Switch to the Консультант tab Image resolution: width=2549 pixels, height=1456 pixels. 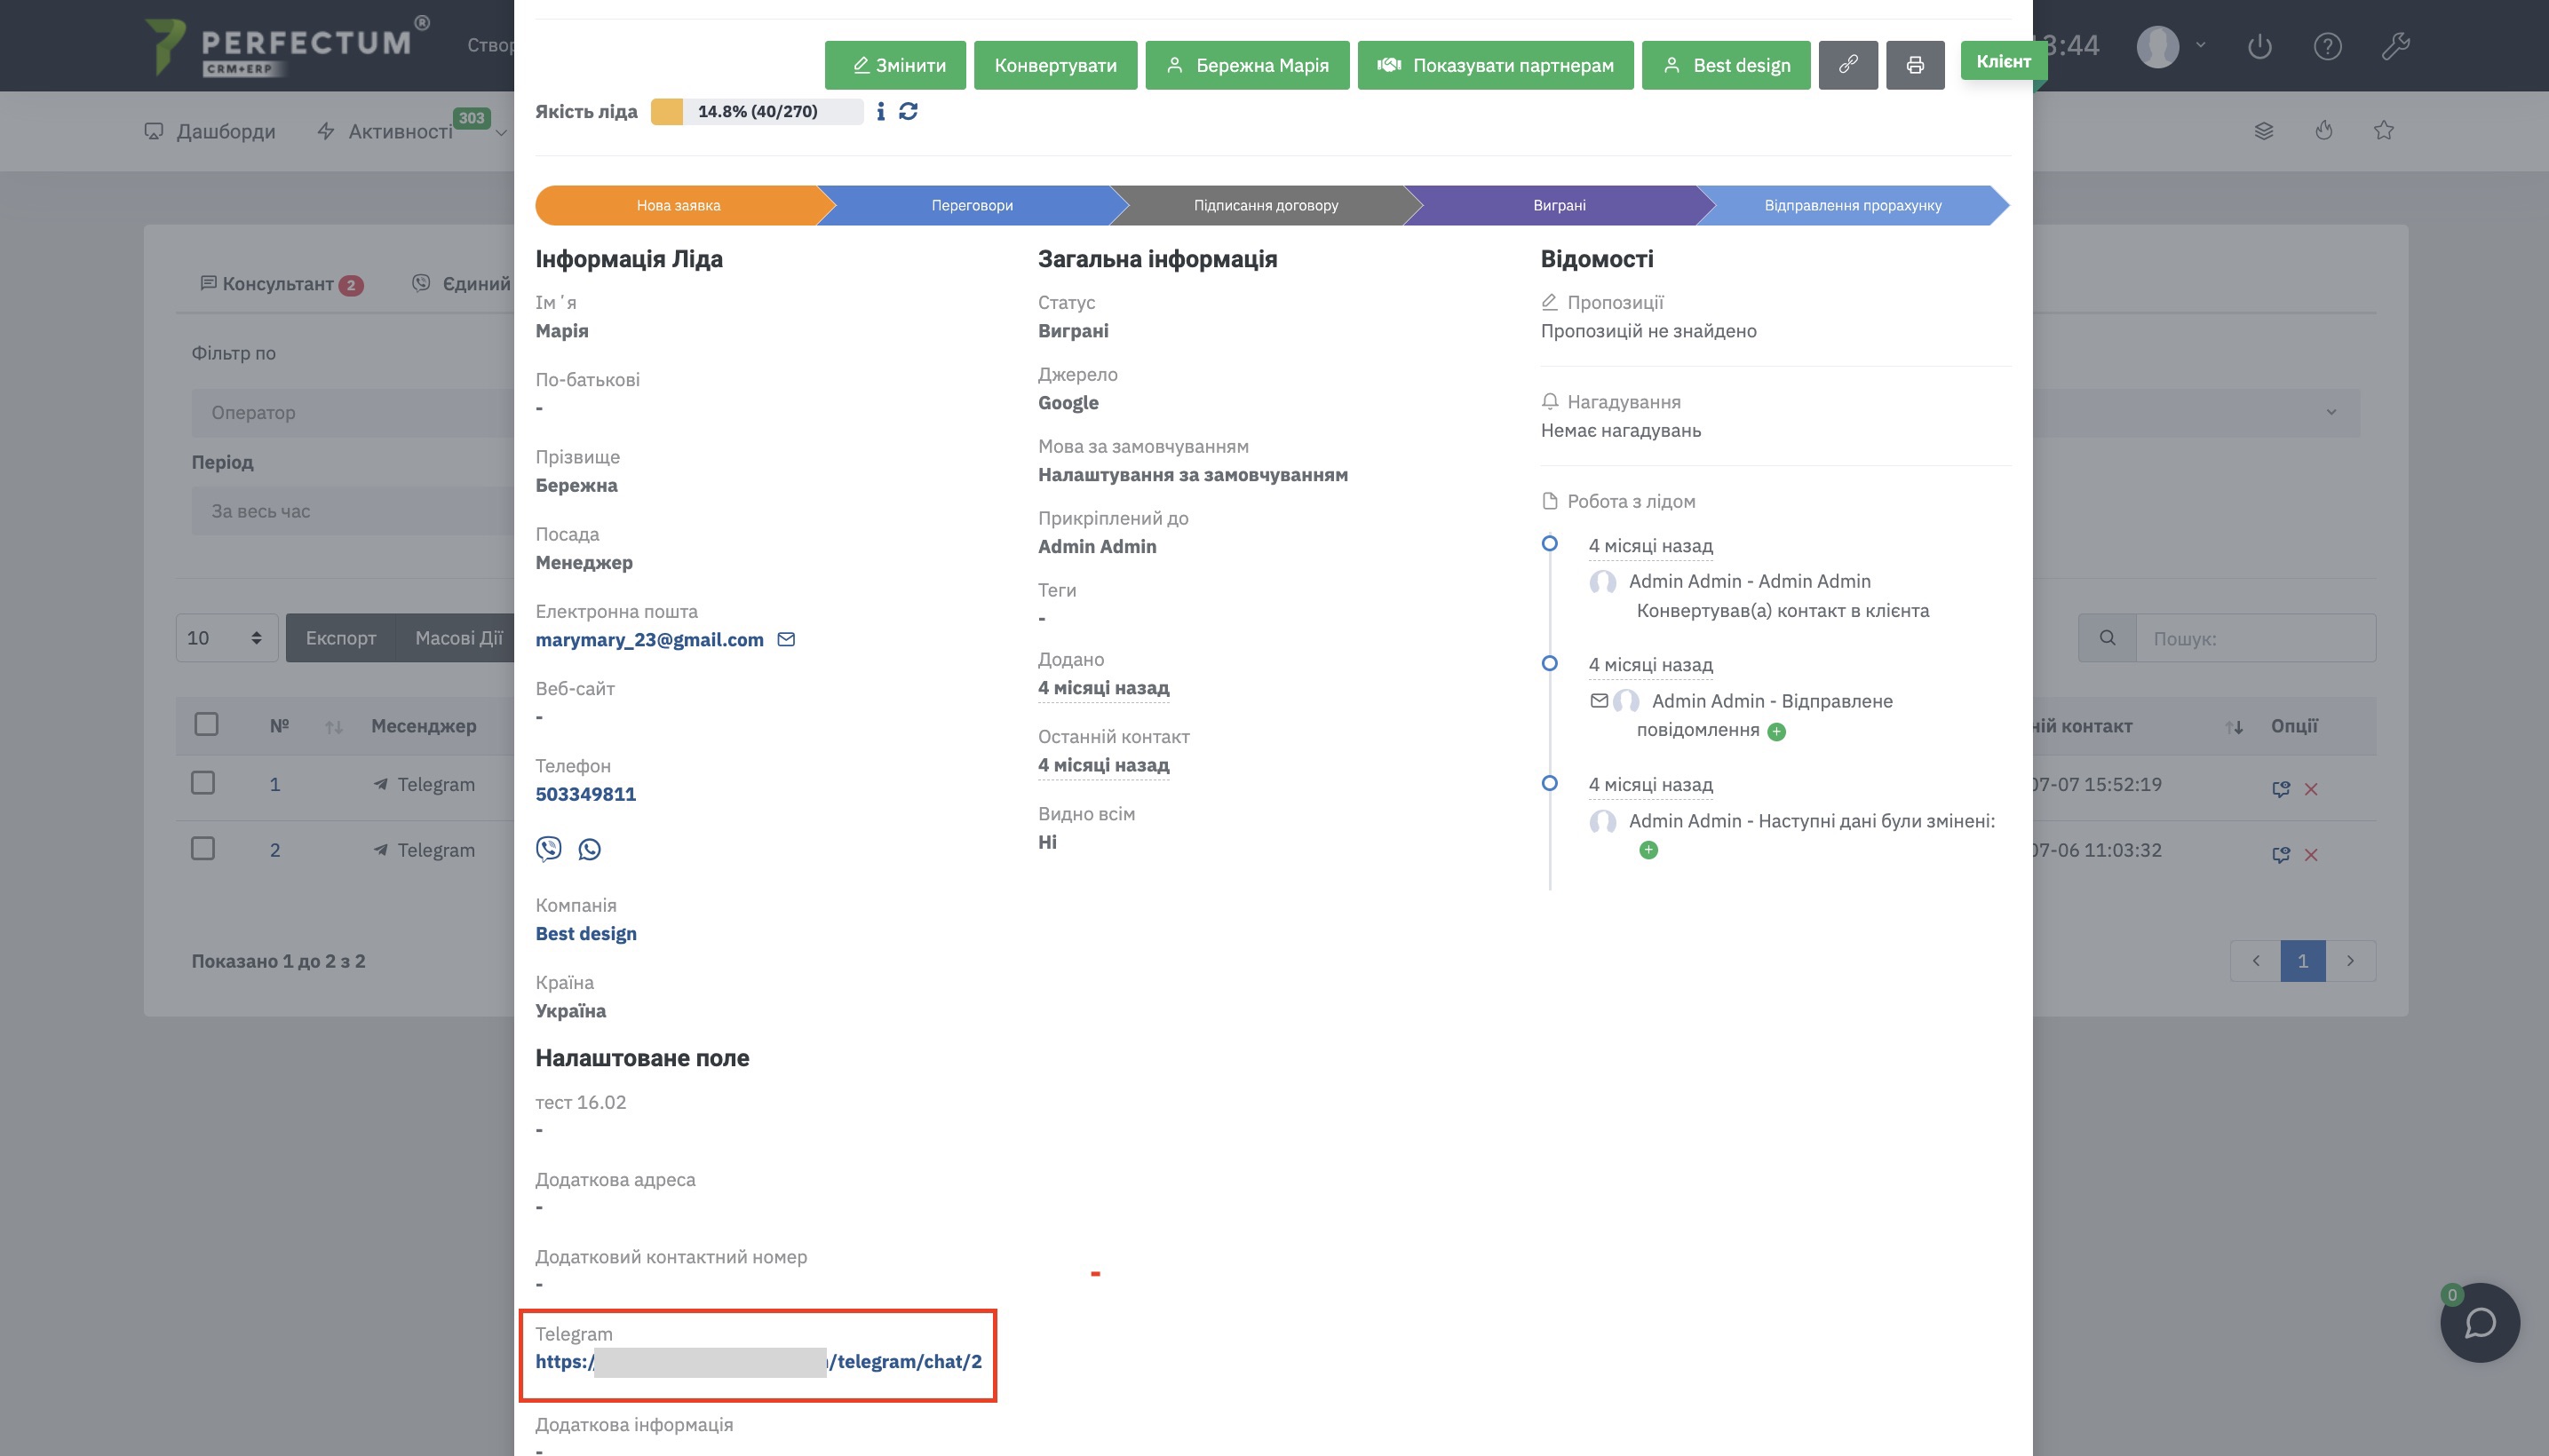[x=282, y=284]
